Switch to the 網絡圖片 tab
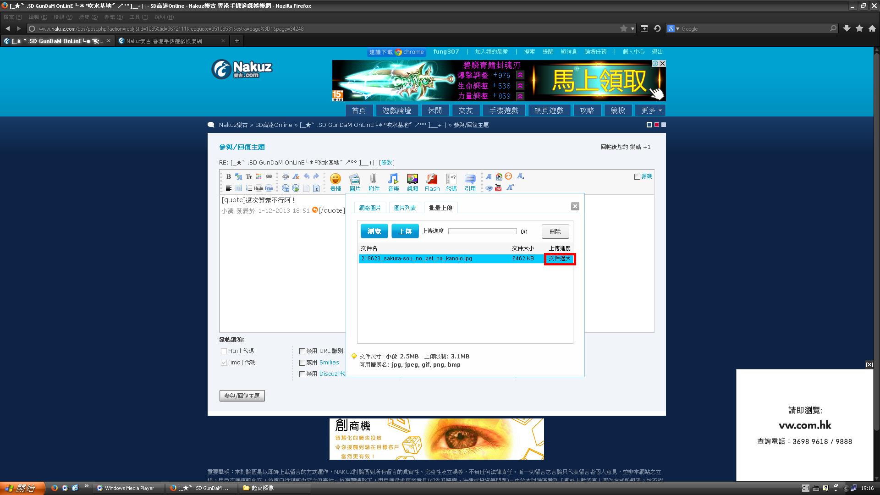The height and width of the screenshot is (495, 880). 370,208
